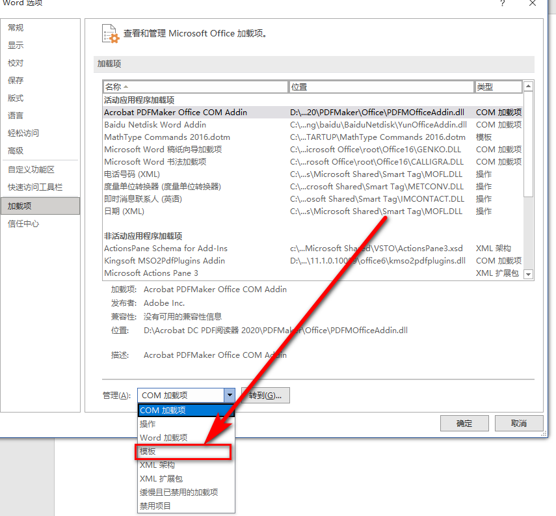556x516 pixels.
Task: Click the XML 架构 type cell
Action: (494, 249)
